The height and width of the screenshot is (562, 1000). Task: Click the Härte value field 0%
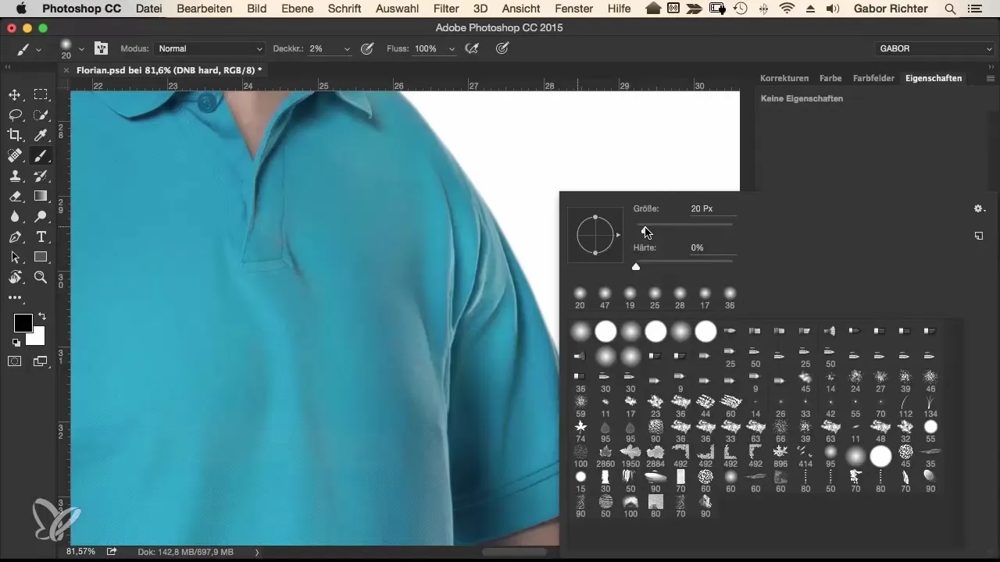click(712, 247)
